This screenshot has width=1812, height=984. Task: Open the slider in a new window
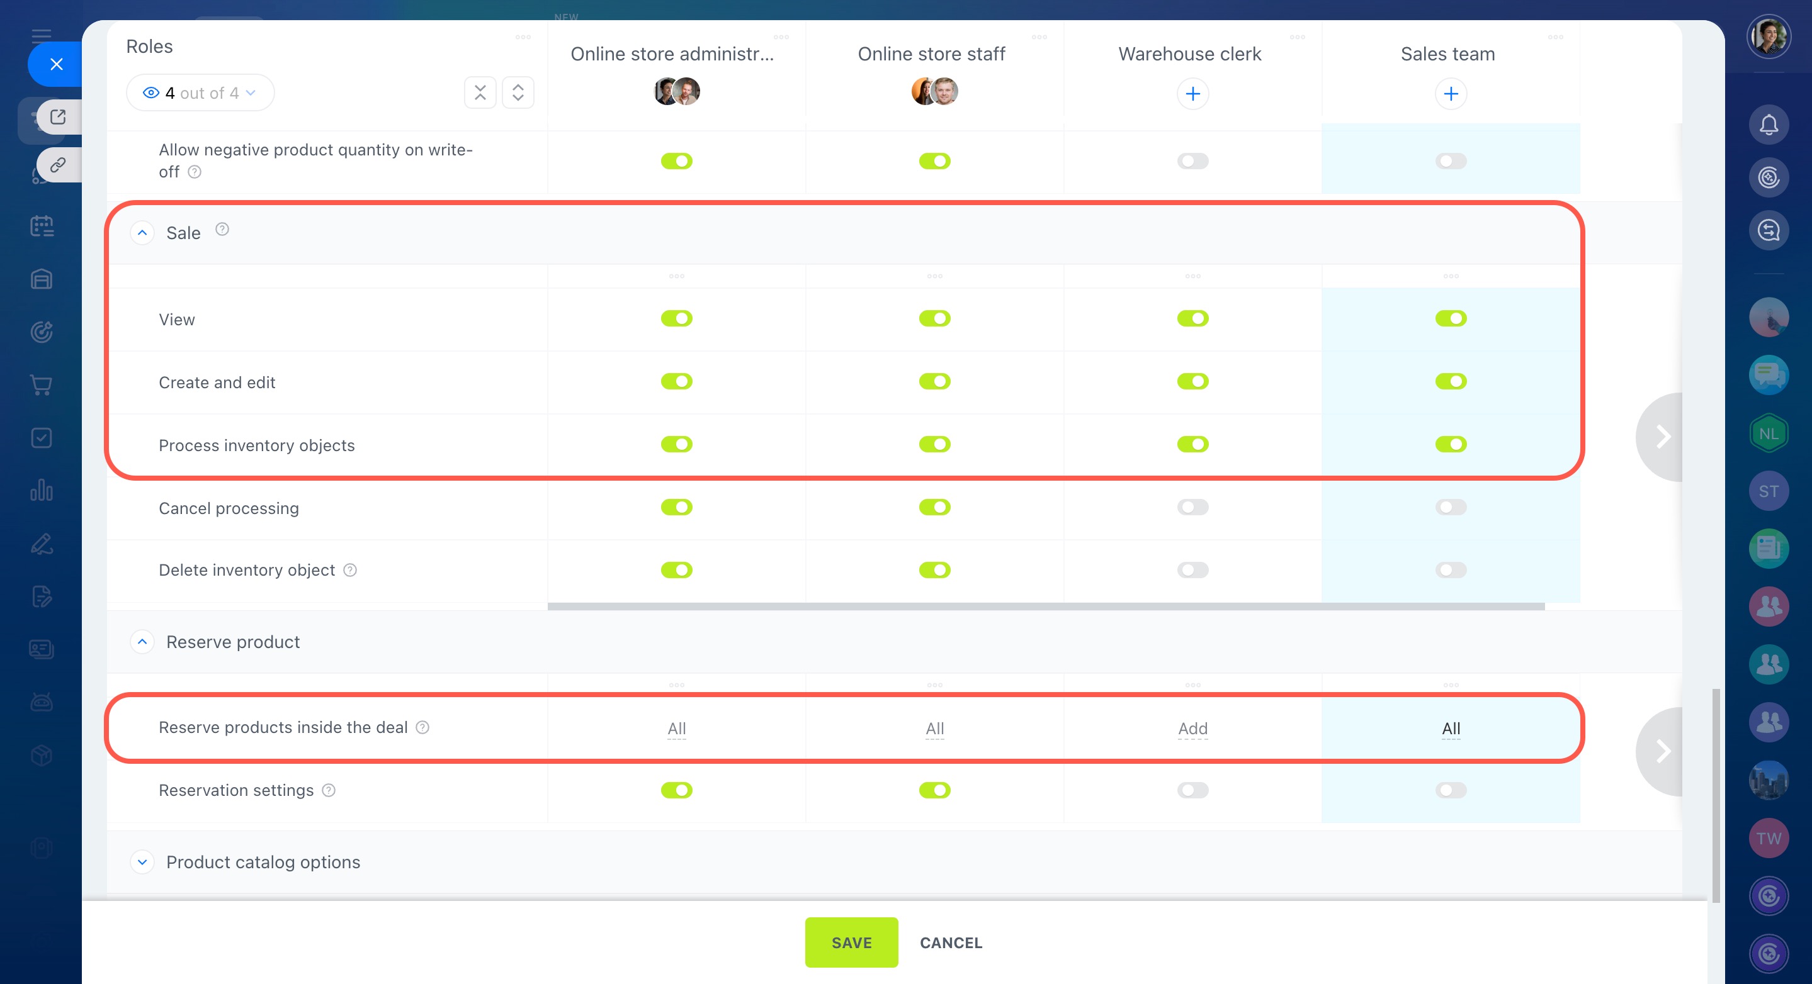[58, 118]
